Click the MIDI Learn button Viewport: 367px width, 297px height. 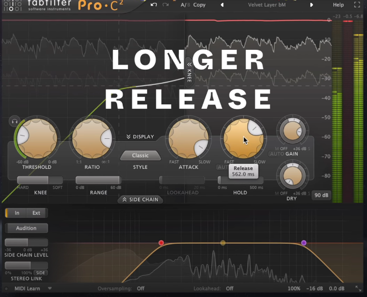27,288
